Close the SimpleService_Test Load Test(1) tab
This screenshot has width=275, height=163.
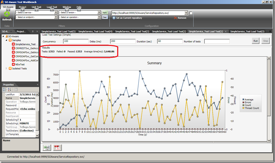[x=226, y=32]
